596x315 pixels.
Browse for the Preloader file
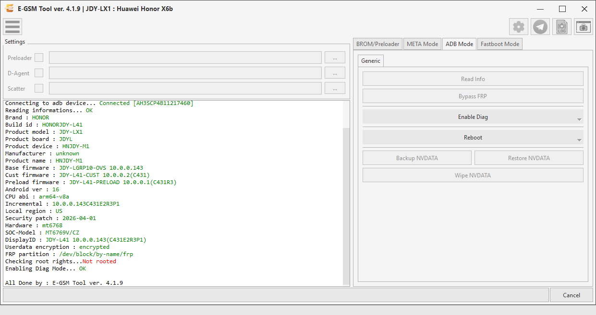335,58
